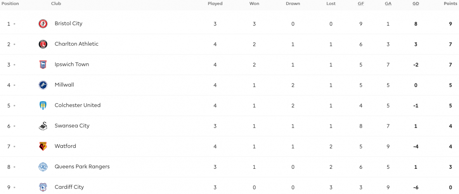Click the Charlton Athletic club badge
459x194 pixels.
pyautogui.click(x=43, y=44)
